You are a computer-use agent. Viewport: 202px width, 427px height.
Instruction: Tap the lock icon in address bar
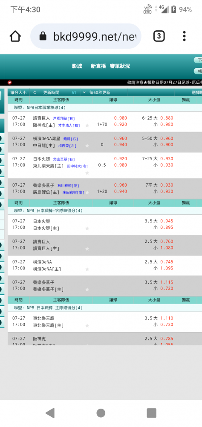(43, 36)
